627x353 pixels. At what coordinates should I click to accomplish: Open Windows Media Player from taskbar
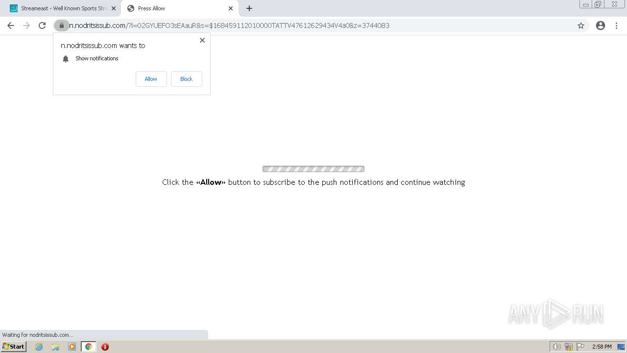tap(72, 347)
